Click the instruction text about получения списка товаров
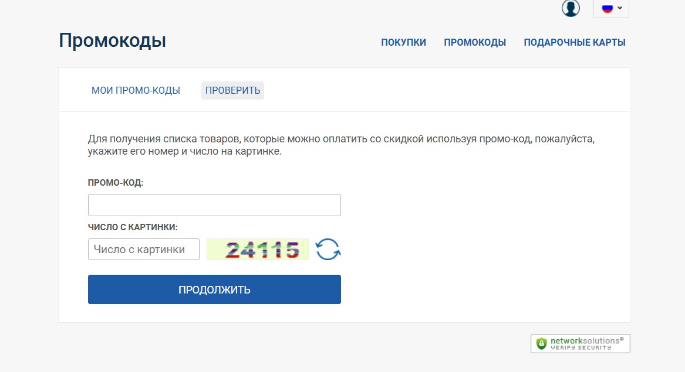This screenshot has height=372, width=685. point(341,145)
